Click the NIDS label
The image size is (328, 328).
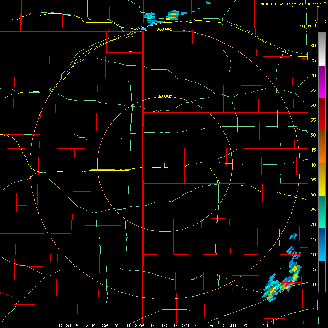(320, 22)
